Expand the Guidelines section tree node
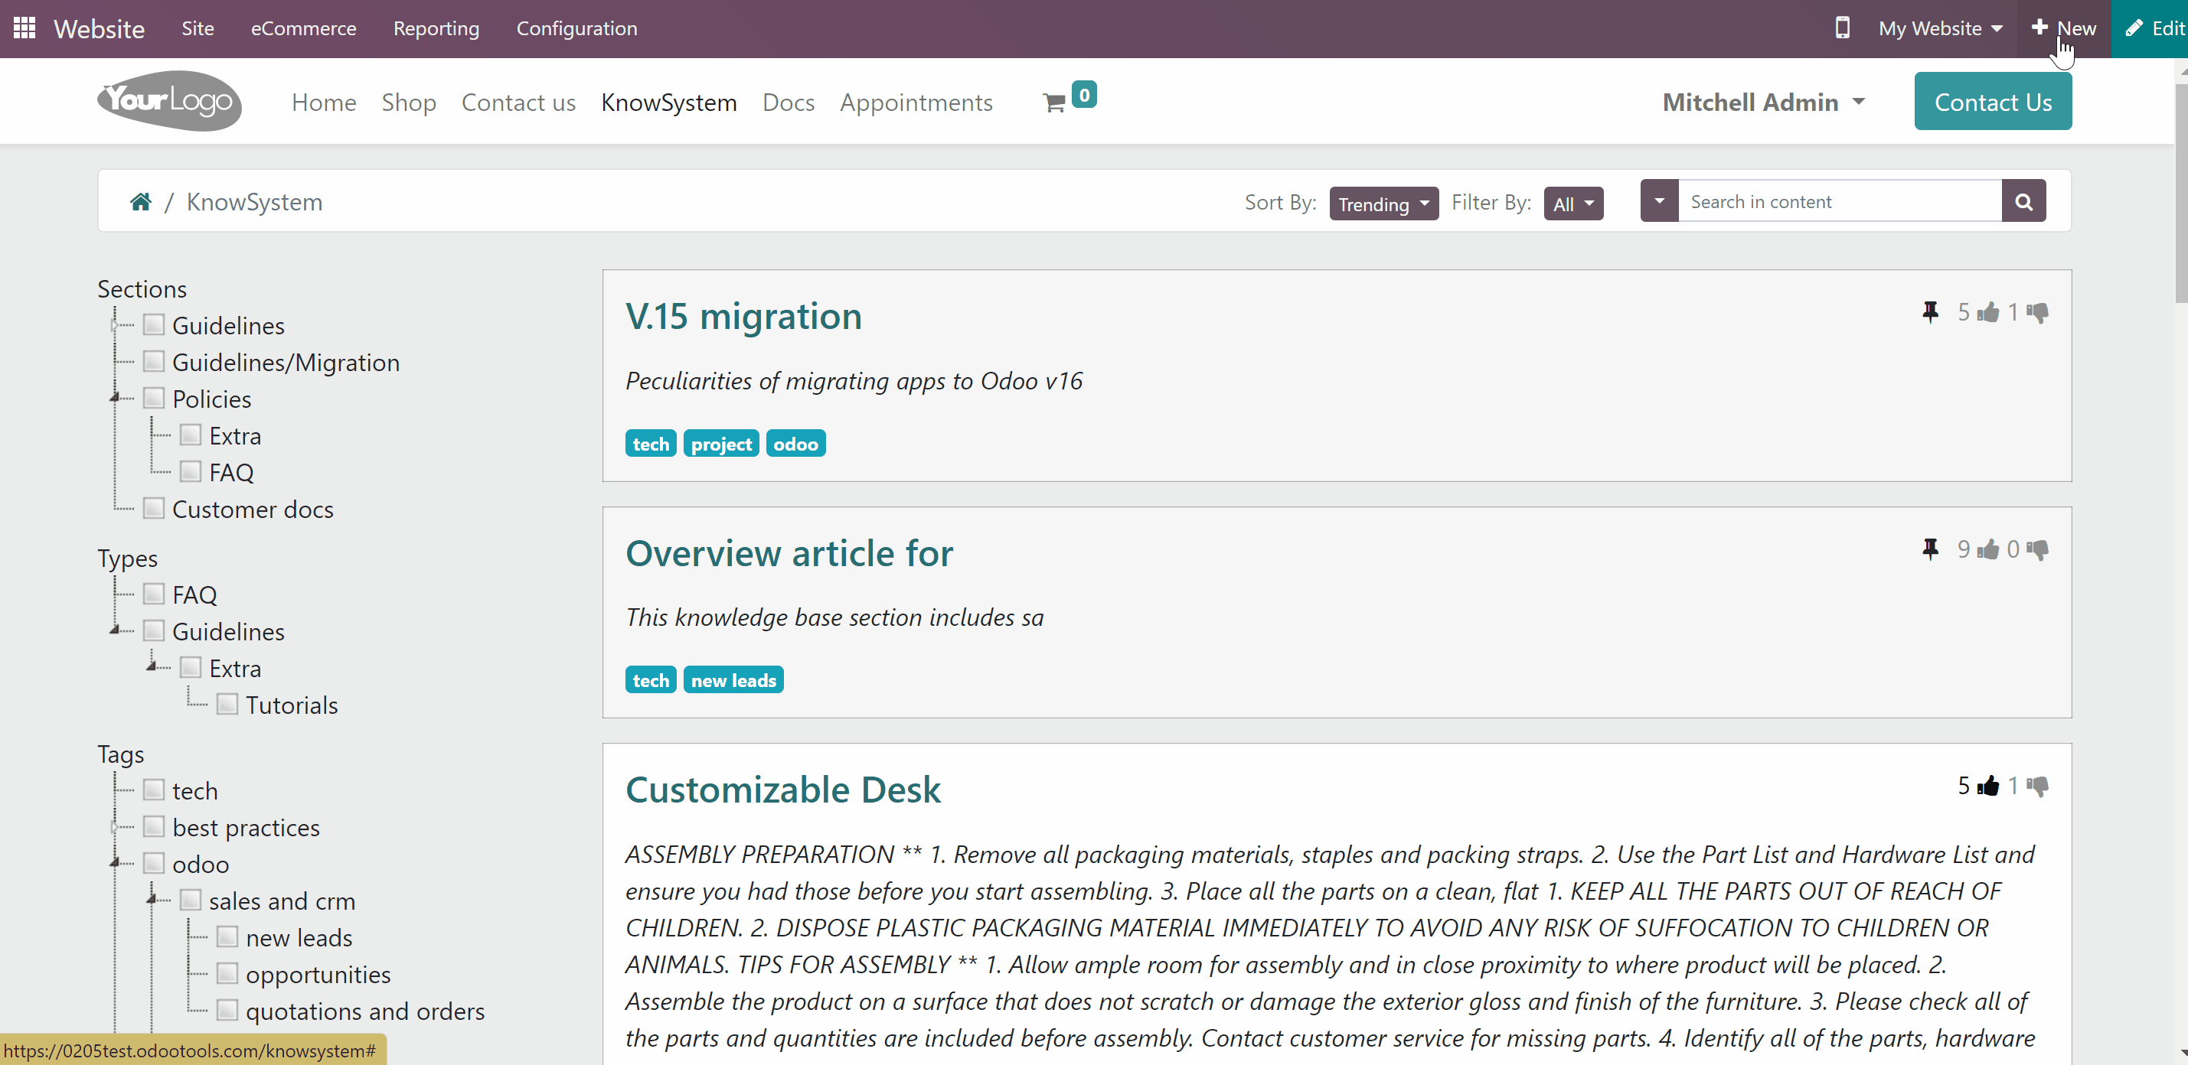This screenshot has height=1065, width=2188. [115, 325]
